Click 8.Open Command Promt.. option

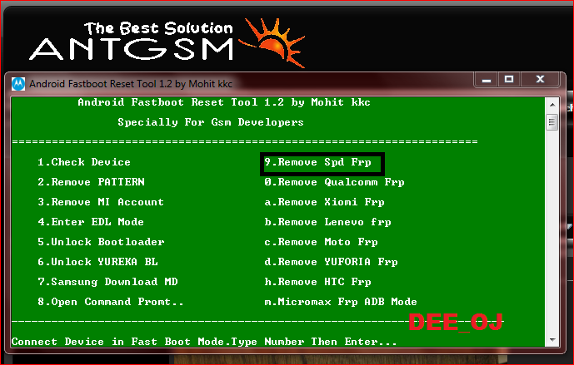coord(110,302)
